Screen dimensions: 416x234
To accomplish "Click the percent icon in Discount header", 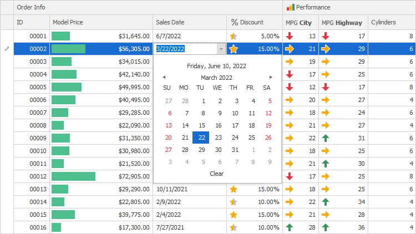I will (x=235, y=23).
